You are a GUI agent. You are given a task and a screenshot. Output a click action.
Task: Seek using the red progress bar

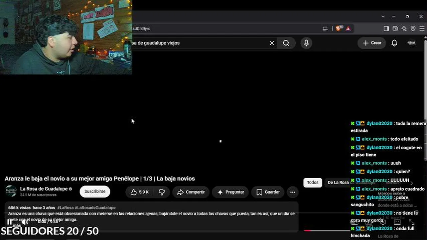(307, 230)
